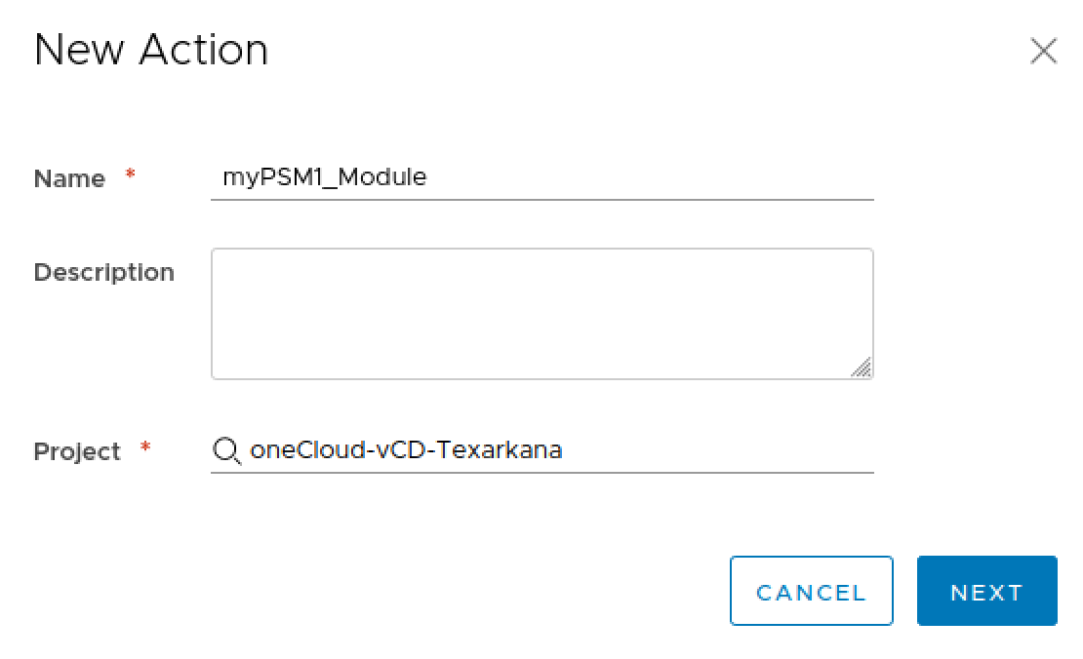This screenshot has height=659, width=1083.
Task: Click the Project field label
Action: (77, 452)
